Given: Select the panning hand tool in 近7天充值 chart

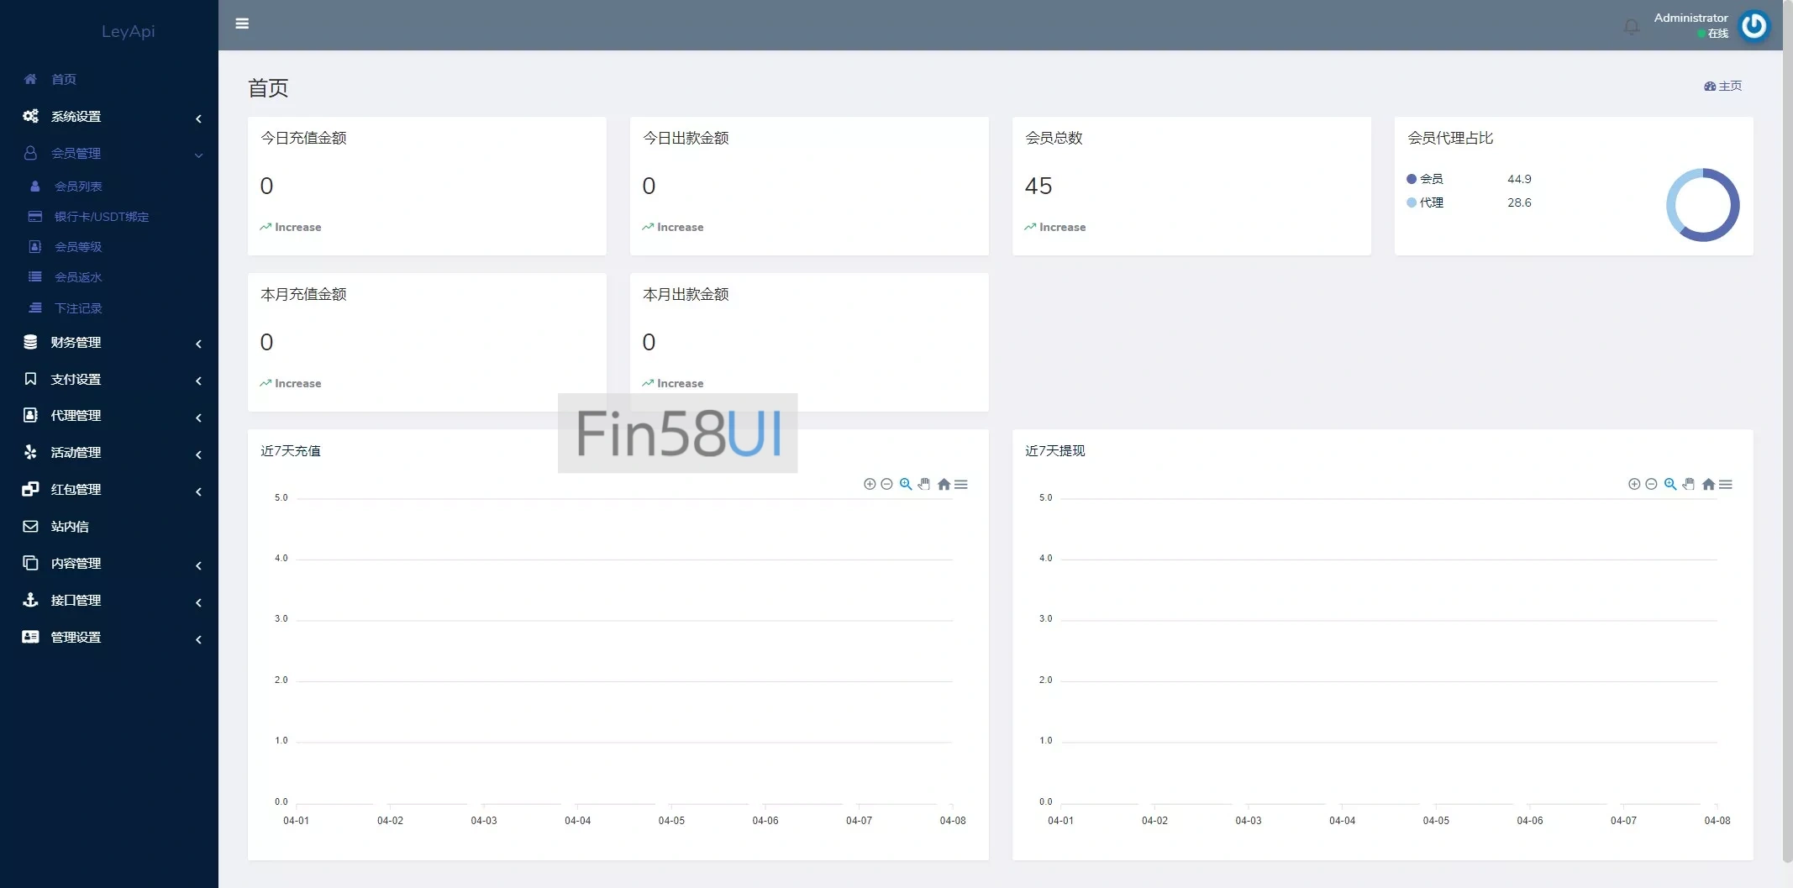Looking at the screenshot, I should tap(924, 485).
